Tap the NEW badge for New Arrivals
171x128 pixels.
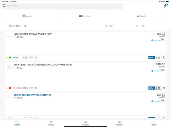80,16
